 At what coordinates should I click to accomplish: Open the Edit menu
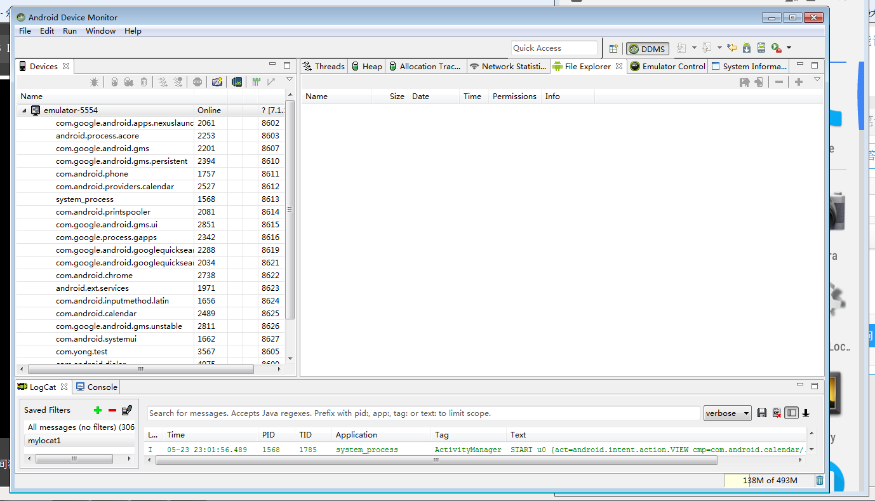[47, 30]
